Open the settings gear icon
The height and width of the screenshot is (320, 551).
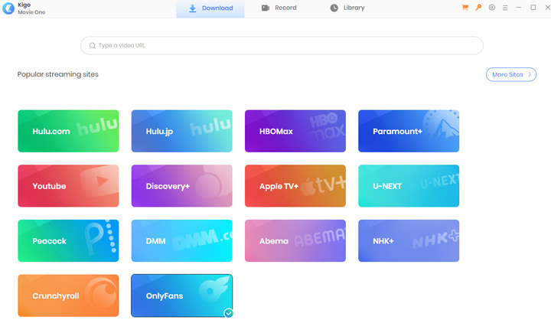(x=491, y=8)
